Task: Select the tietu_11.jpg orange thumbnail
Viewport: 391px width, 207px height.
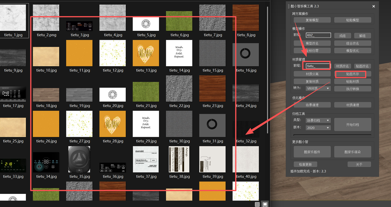Action: 79,53
